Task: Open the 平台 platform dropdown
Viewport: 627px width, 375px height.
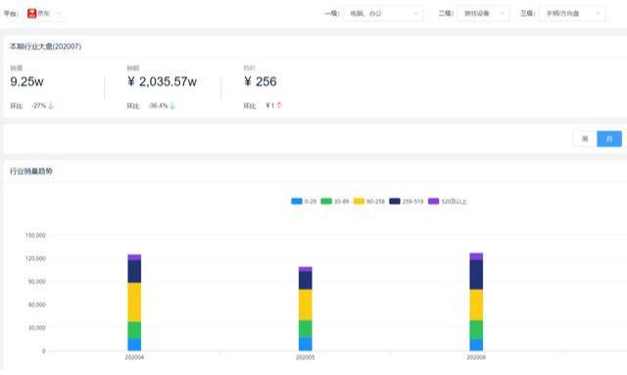Action: coord(45,13)
